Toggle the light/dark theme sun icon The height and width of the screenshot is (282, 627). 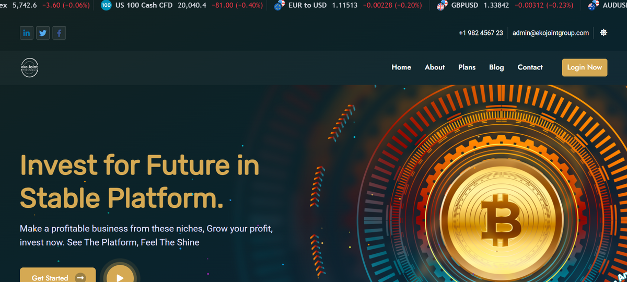[603, 32]
